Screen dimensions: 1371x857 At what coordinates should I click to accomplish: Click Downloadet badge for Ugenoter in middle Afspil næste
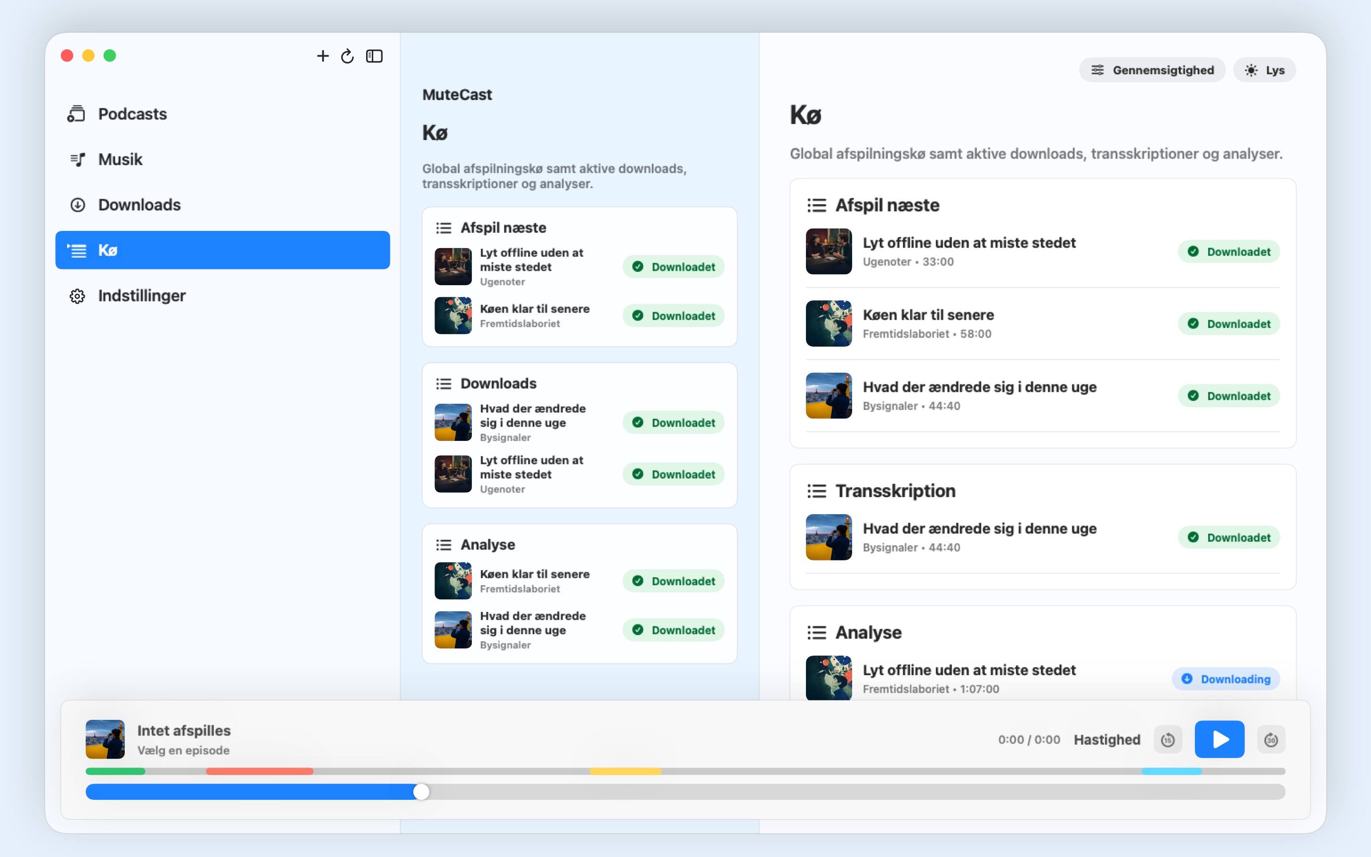point(673,267)
